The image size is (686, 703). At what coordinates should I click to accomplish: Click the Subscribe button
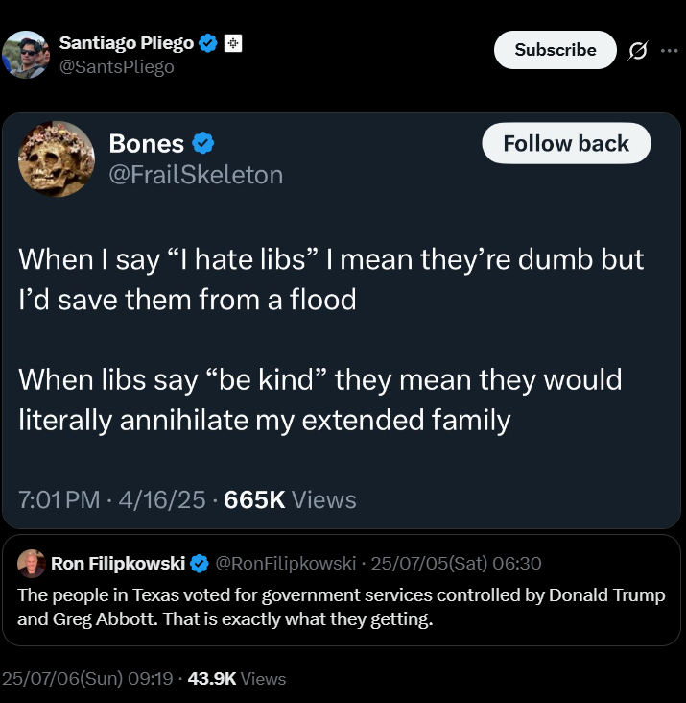(556, 50)
